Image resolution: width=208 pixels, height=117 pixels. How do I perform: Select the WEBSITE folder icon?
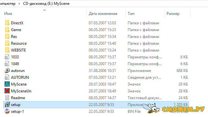coord(7,50)
